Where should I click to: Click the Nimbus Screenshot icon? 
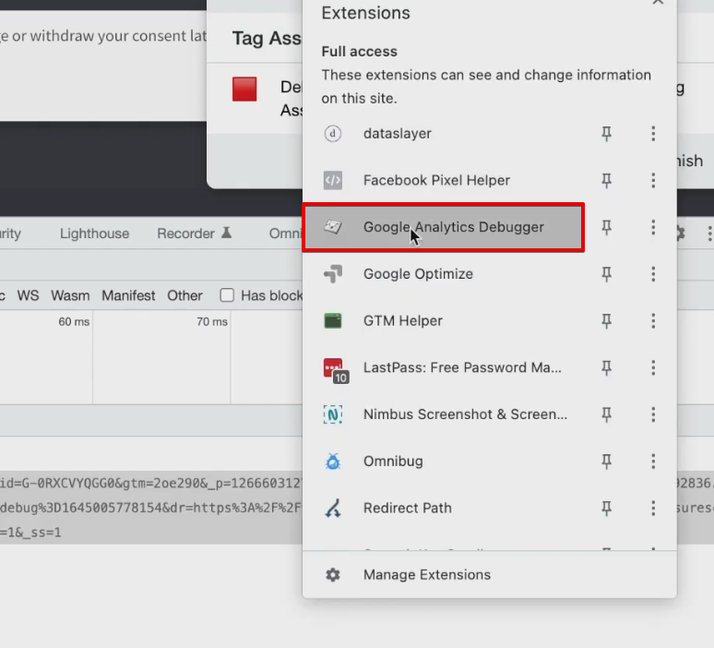[333, 414]
